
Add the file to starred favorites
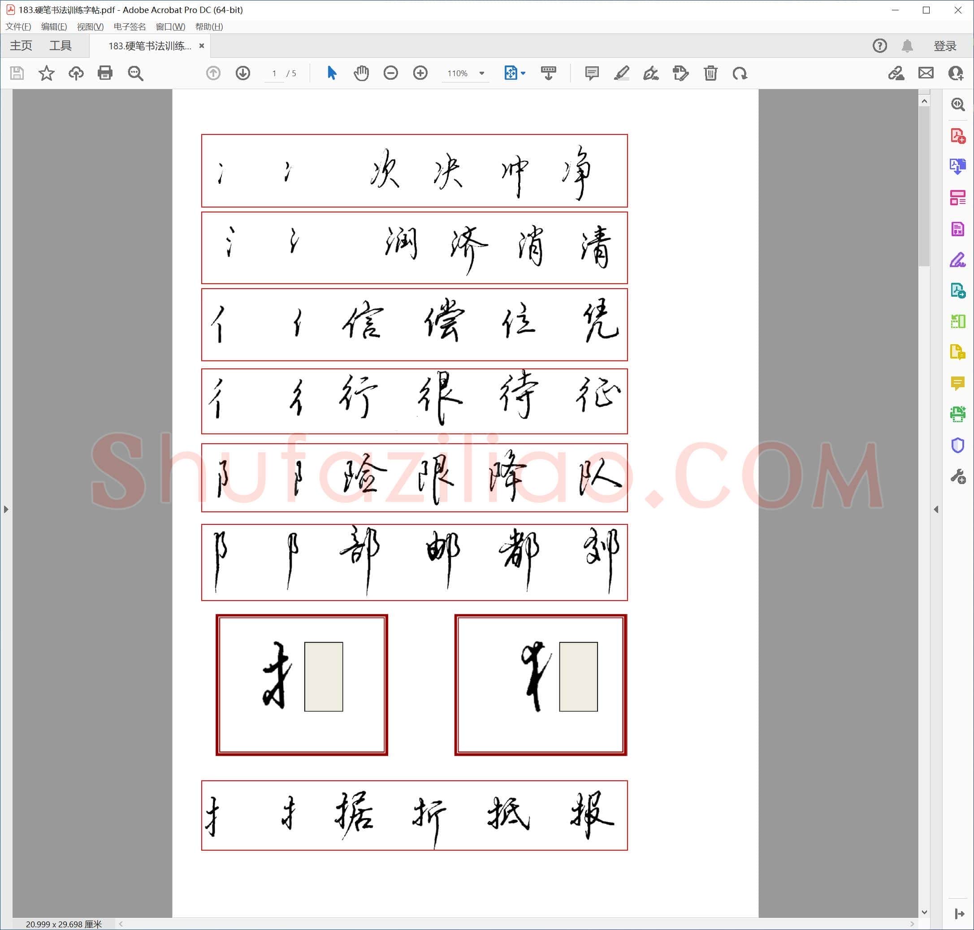click(47, 74)
